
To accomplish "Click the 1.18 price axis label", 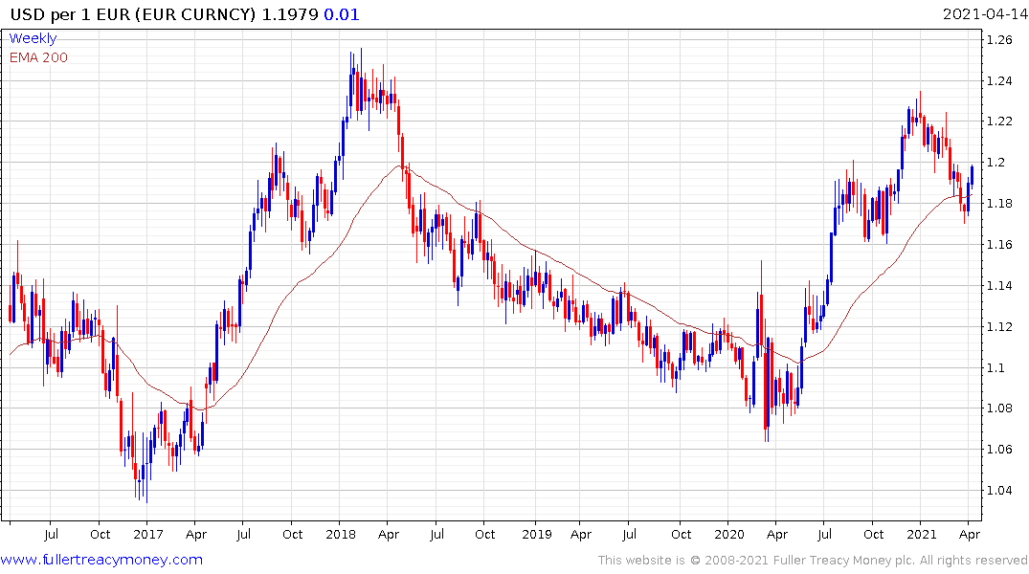I will pyautogui.click(x=999, y=204).
